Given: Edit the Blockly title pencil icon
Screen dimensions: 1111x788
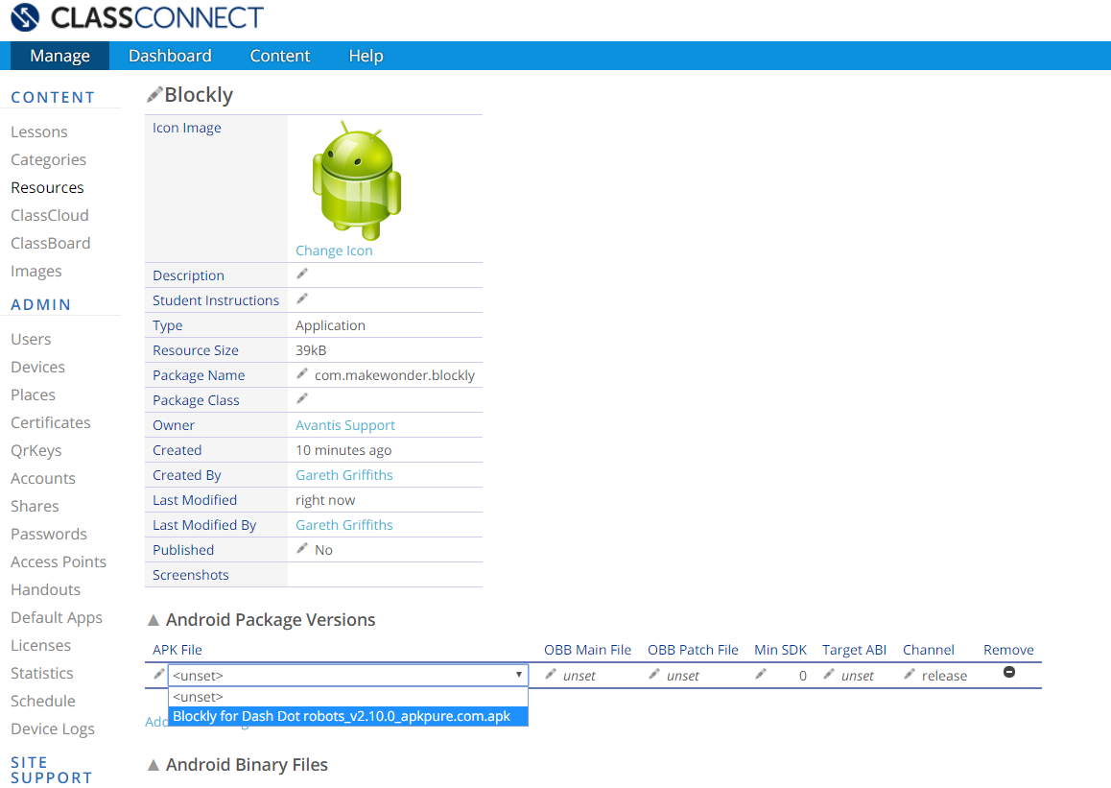Looking at the screenshot, I should point(154,95).
